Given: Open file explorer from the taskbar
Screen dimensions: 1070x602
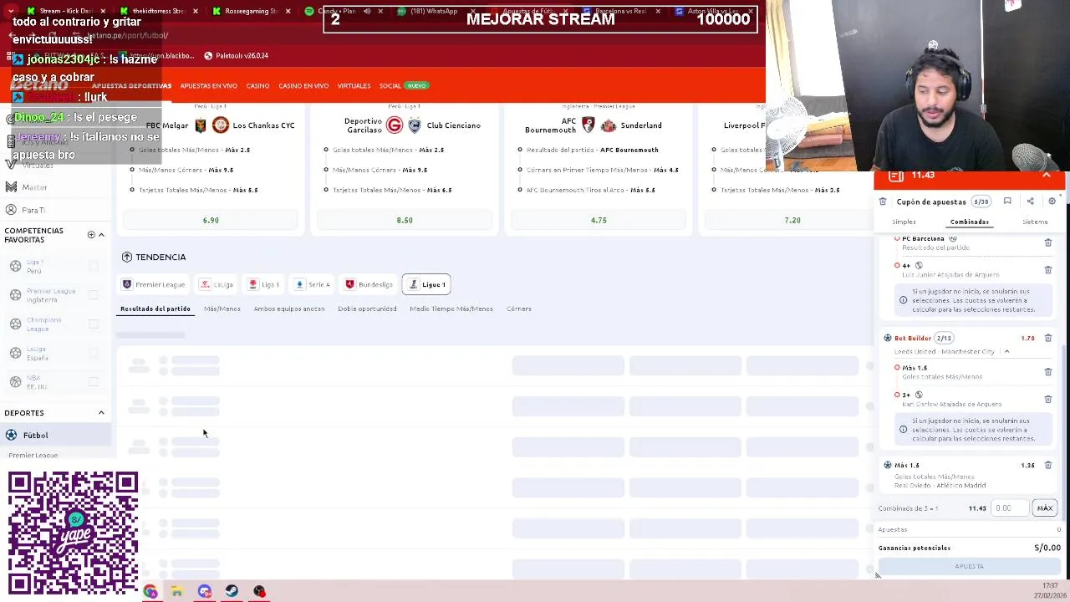Looking at the screenshot, I should (x=176, y=591).
